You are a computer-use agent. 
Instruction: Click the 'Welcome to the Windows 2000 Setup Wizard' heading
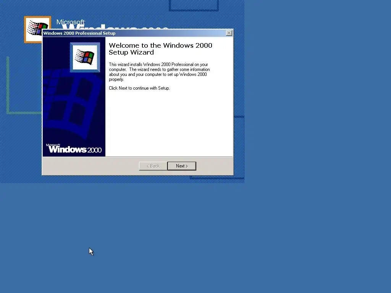click(160, 49)
